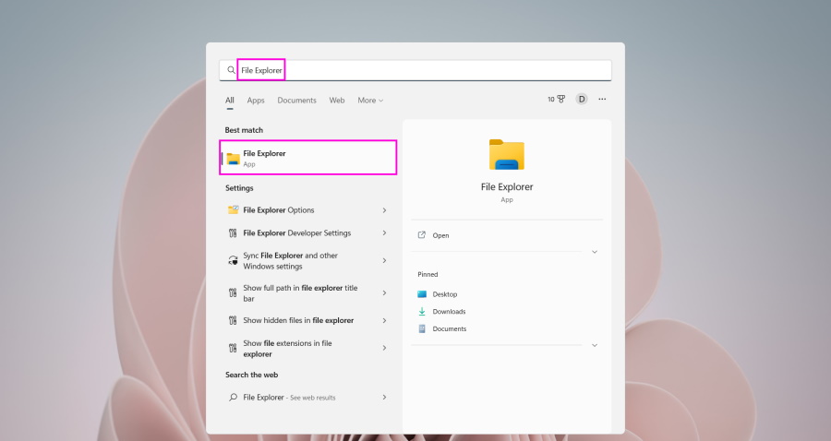831x441 pixels.
Task: Click the rewards points trophy icon
Action: click(560, 100)
